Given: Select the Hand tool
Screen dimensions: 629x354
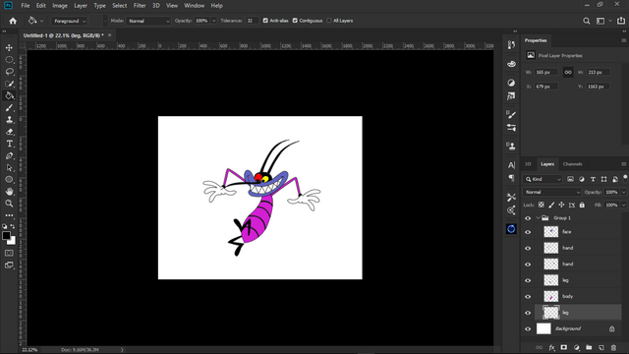Looking at the screenshot, I should click(9, 192).
